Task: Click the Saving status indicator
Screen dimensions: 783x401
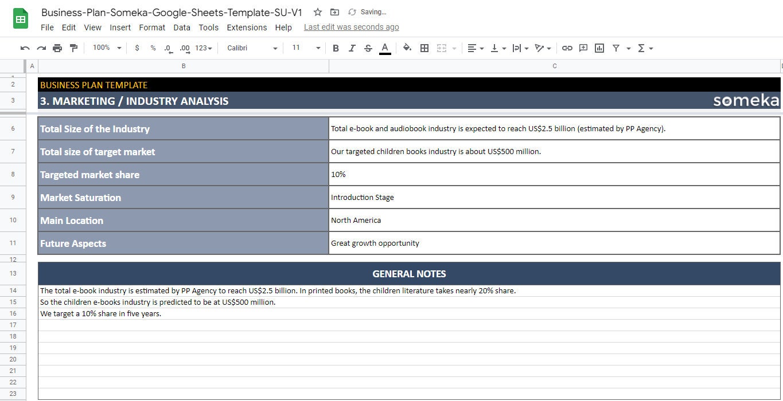Action: click(x=367, y=12)
